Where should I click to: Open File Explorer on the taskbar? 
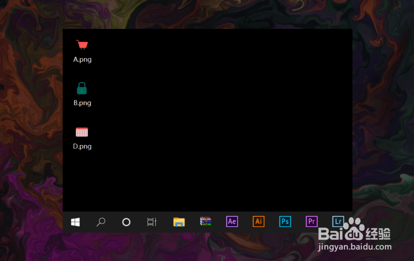pos(178,221)
